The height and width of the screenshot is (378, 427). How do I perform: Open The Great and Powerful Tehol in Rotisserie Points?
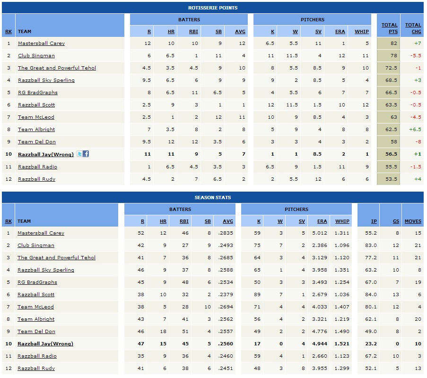tap(57, 68)
